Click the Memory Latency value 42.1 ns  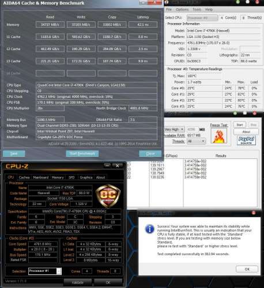[143, 25]
